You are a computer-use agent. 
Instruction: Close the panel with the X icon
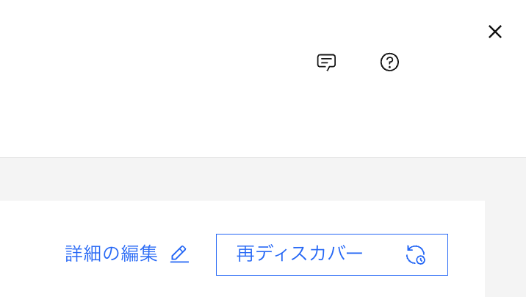pyautogui.click(x=495, y=32)
